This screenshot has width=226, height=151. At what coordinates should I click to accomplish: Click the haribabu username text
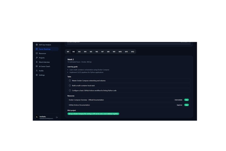point(43,116)
